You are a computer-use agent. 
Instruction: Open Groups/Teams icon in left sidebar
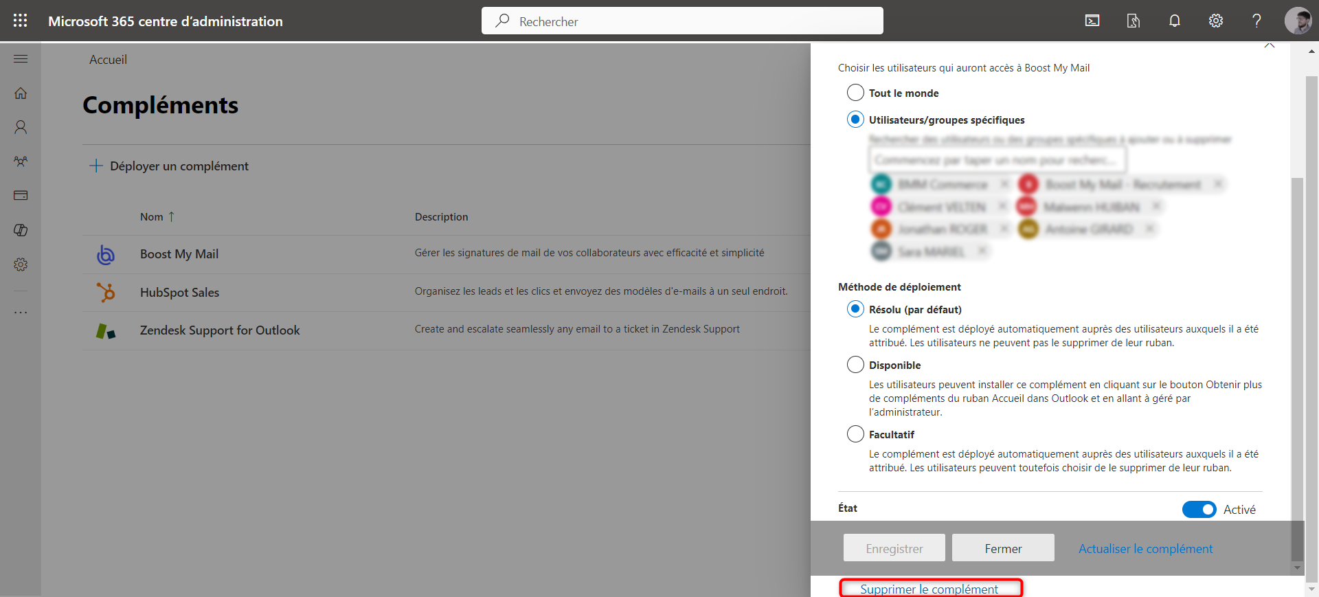21,161
